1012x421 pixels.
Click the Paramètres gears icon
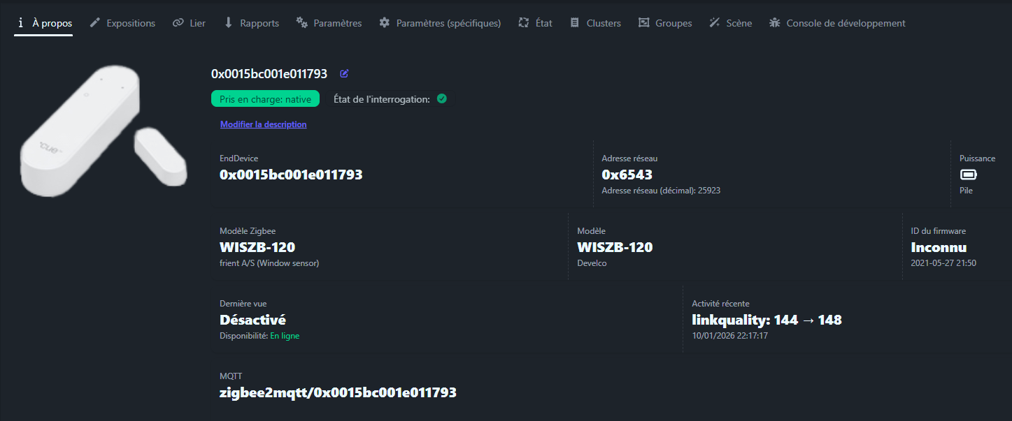[x=302, y=23]
